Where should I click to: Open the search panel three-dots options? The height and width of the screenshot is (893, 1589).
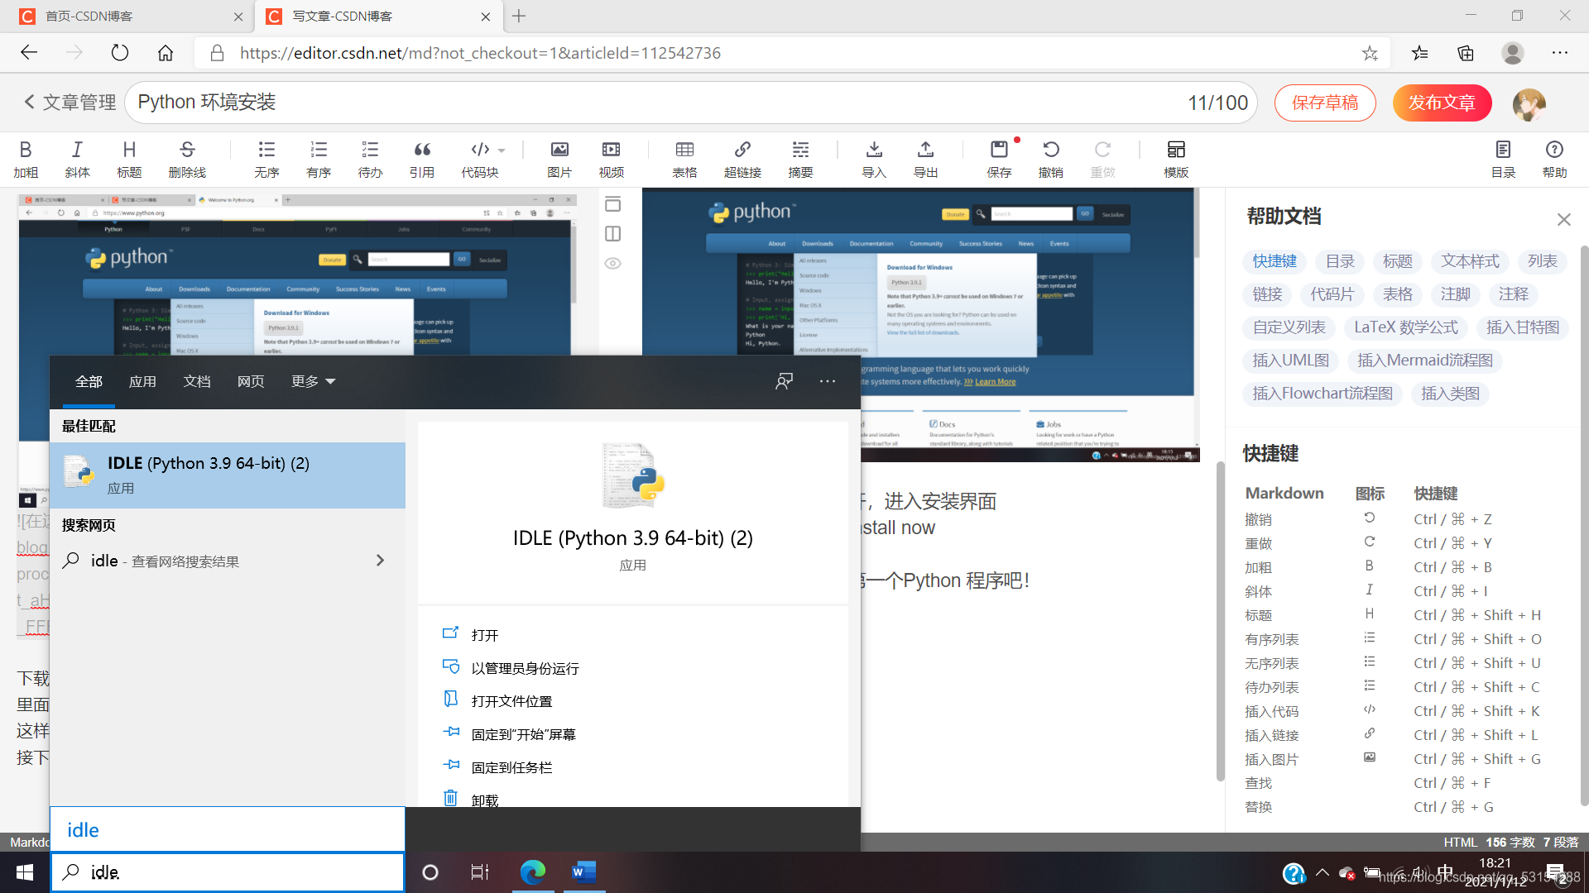pos(828,381)
